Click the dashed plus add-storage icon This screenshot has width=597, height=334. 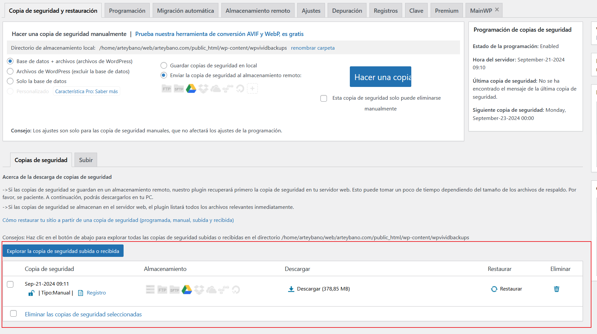(252, 89)
